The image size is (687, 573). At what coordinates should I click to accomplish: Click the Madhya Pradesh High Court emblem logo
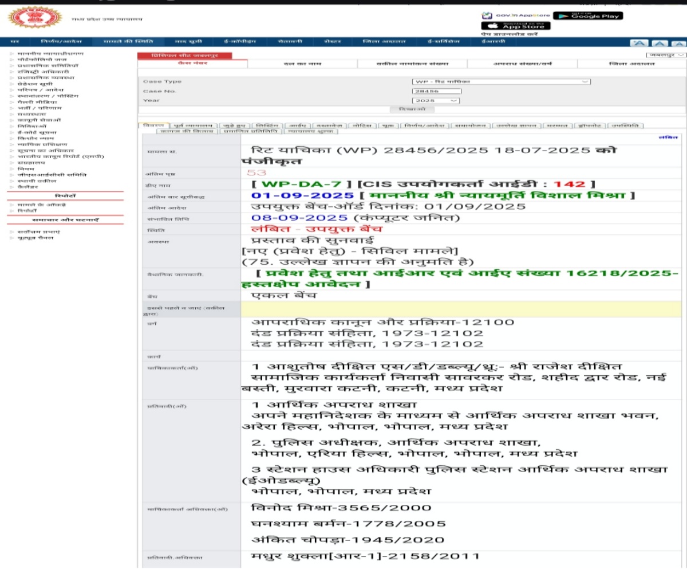click(27, 18)
